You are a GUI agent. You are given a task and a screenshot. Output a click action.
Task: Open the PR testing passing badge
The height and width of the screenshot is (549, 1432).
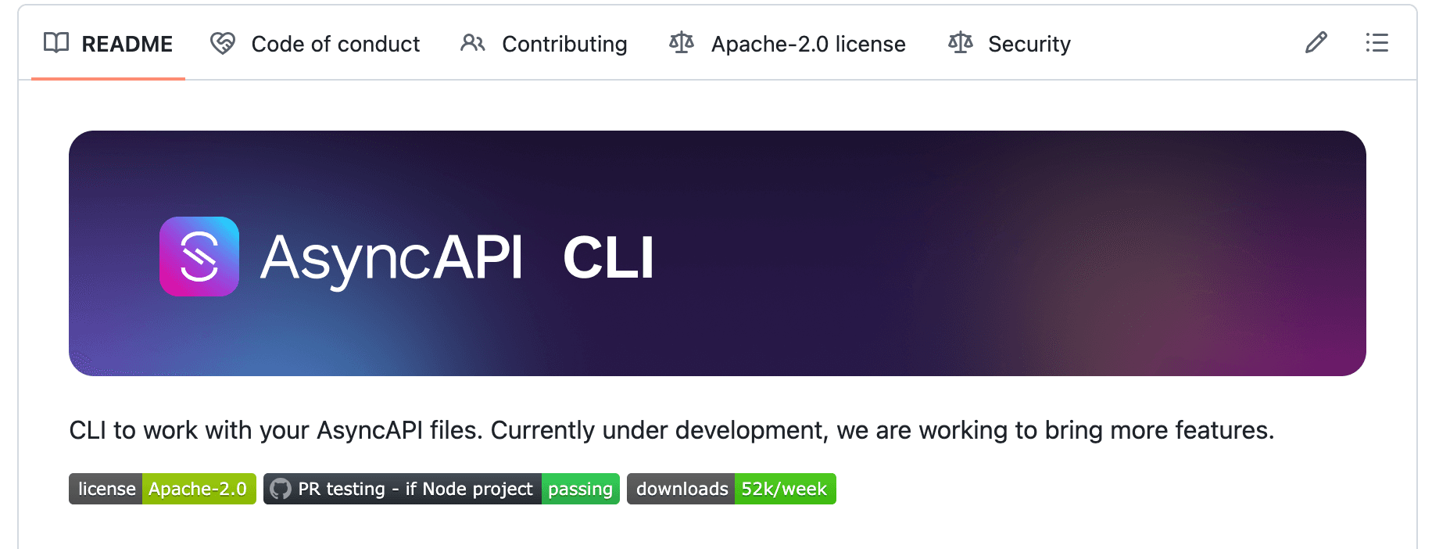[442, 489]
